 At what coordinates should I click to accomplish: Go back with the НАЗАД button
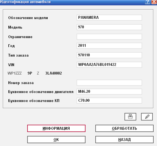point(124,140)
